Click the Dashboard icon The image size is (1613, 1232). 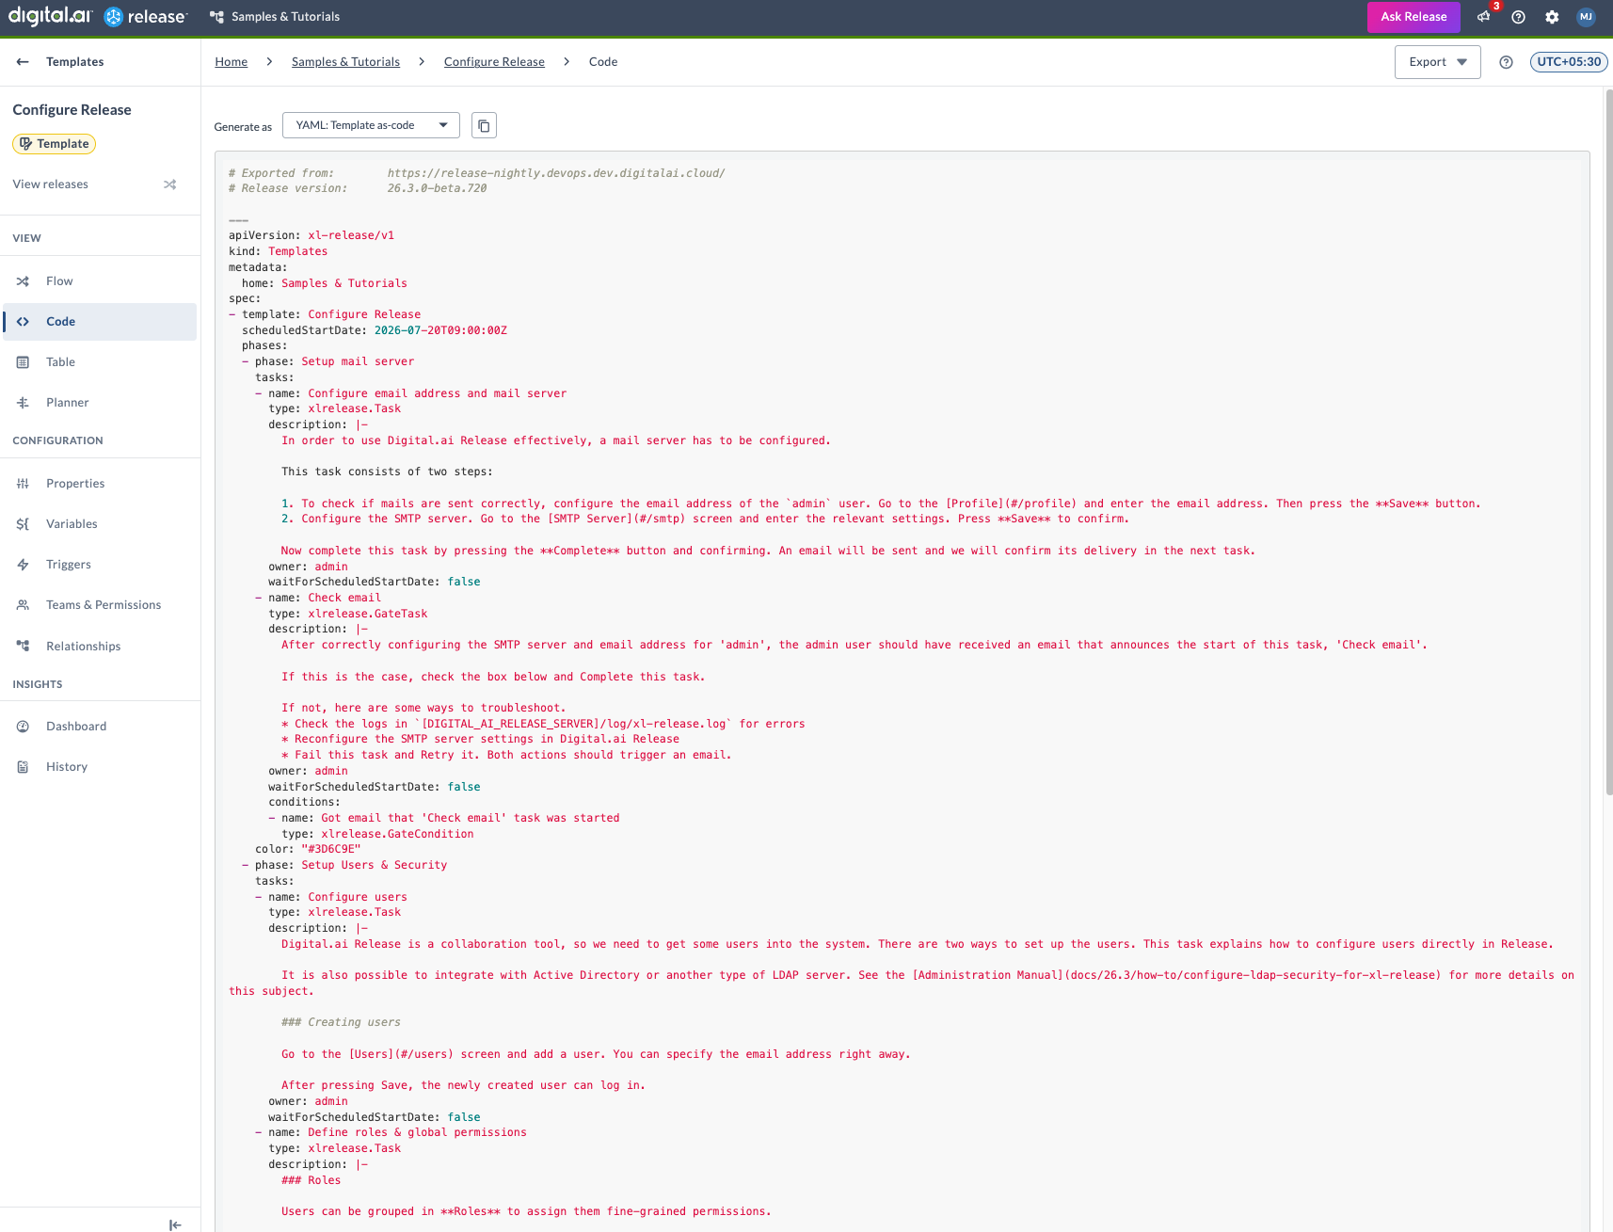(23, 727)
